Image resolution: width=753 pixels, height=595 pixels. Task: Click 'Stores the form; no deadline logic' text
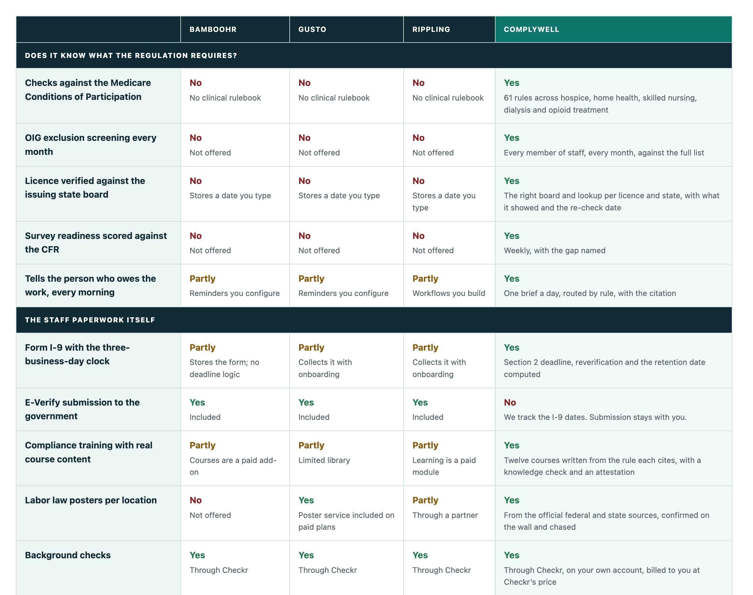[224, 368]
